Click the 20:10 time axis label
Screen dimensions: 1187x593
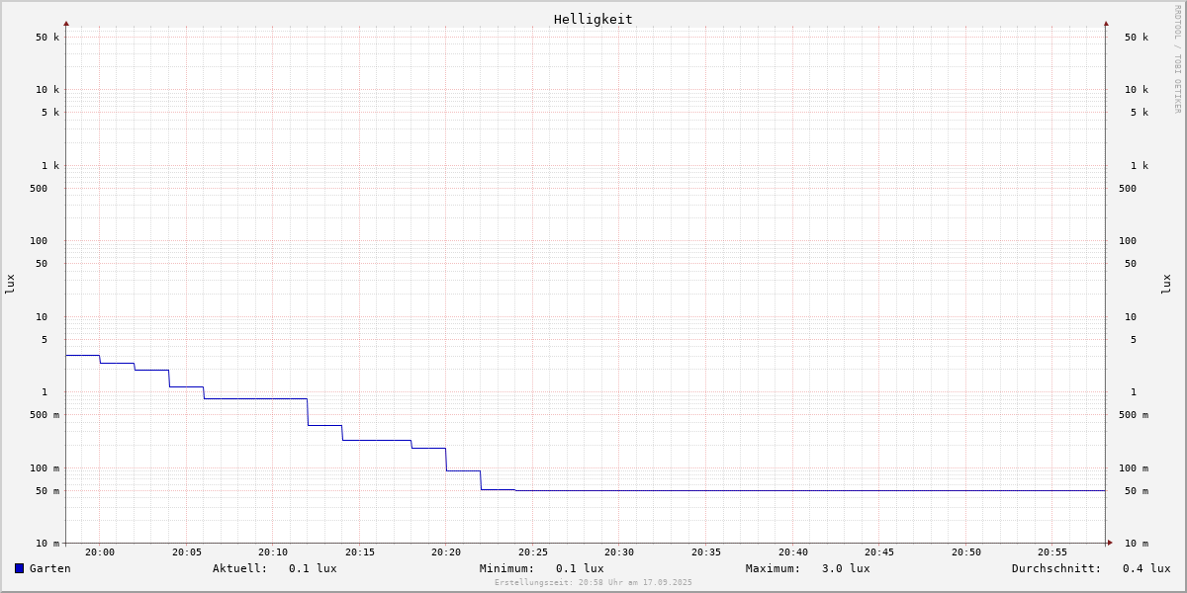(273, 552)
